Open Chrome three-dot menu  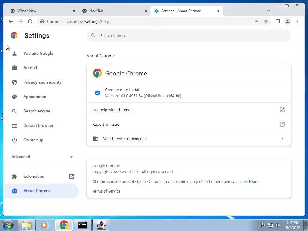point(297,21)
